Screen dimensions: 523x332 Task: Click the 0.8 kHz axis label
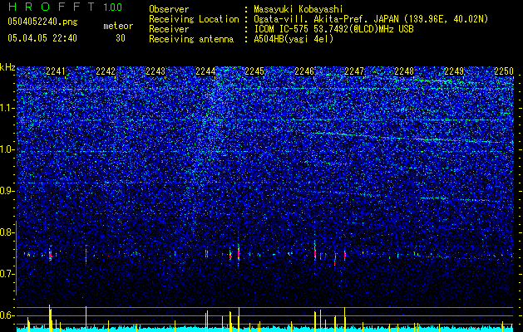(7, 232)
